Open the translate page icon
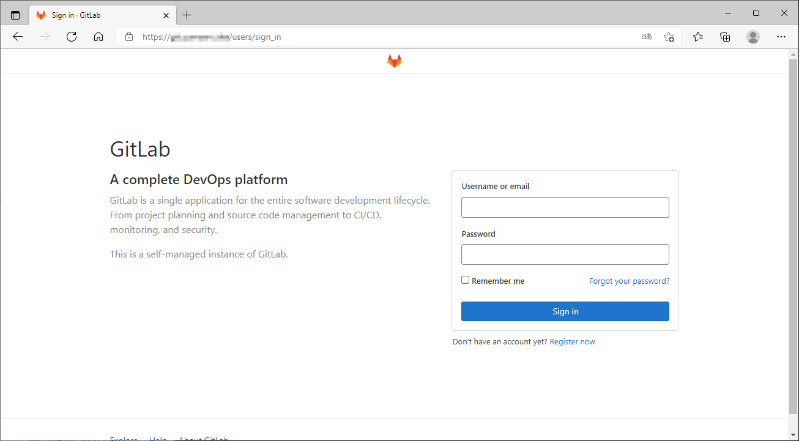799x441 pixels. (x=647, y=37)
